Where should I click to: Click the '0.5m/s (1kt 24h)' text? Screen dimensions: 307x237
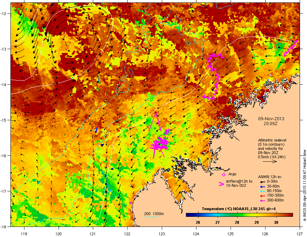coord(271,157)
